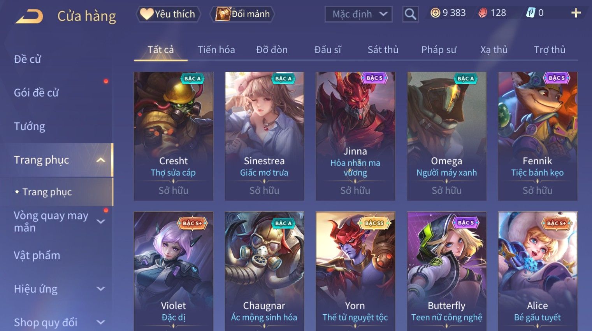
Task: Select the Sinestrea Giấc mơ trưa skin card
Action: [264, 136]
